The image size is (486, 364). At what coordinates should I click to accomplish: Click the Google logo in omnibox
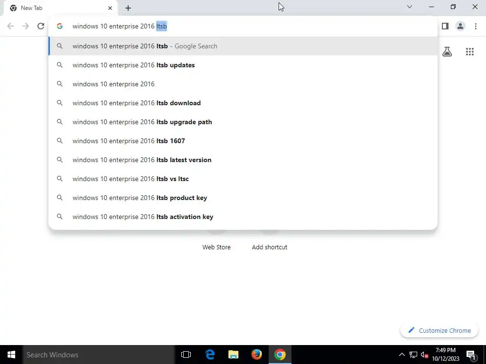click(60, 26)
